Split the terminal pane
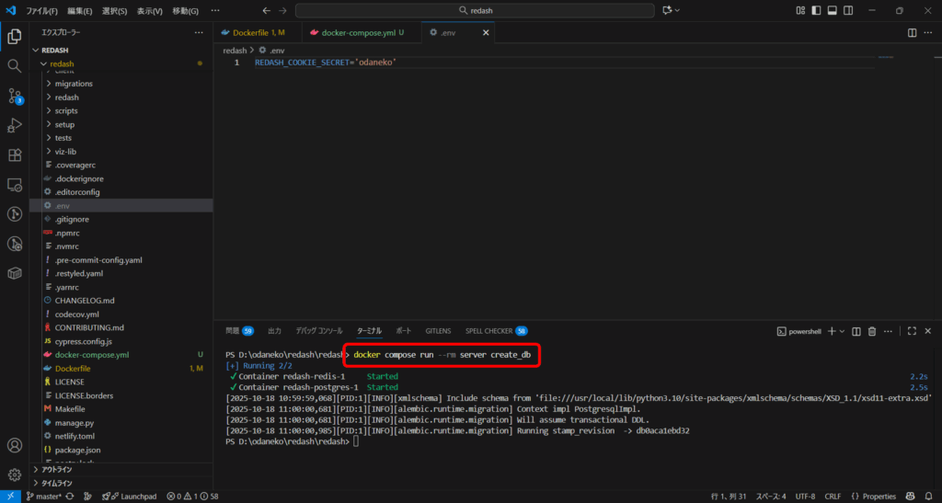The height and width of the screenshot is (503, 942). pos(856,331)
